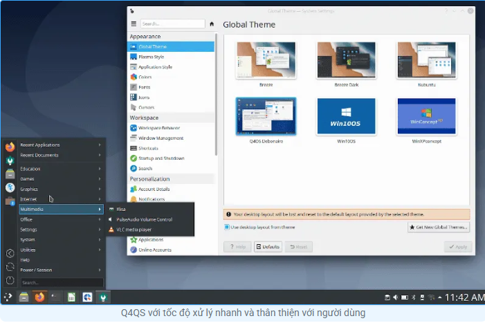Image resolution: width=485 pixels, height=323 pixels.
Task: Open file manager from the taskbar
Action: [x=24, y=297]
